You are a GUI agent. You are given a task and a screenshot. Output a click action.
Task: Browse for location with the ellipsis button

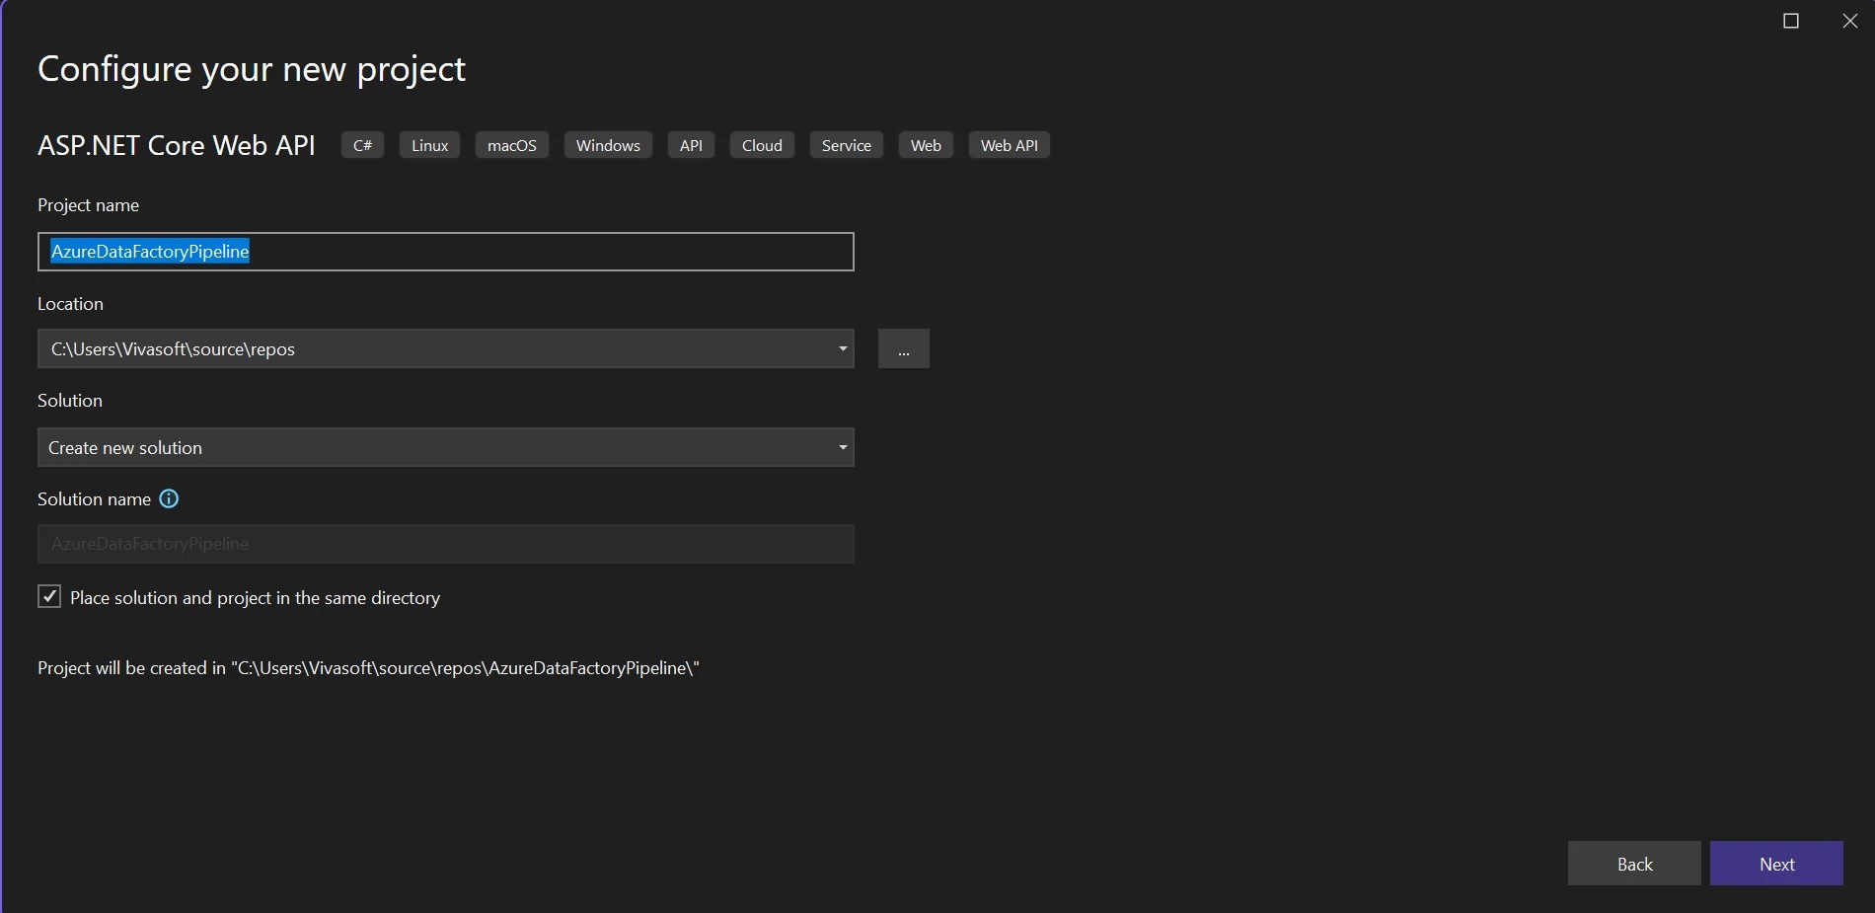[x=904, y=348]
